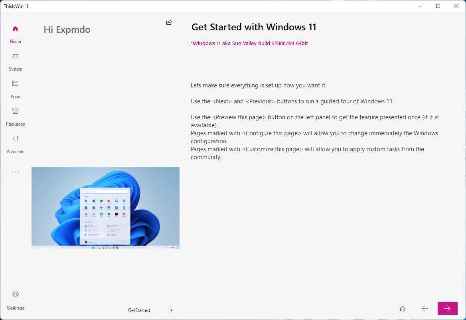466x320 pixels.
Task: Open the Packages section
Action: (15, 117)
